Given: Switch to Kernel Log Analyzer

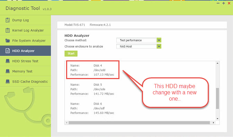Looking at the screenshot, I should (x=25, y=30).
